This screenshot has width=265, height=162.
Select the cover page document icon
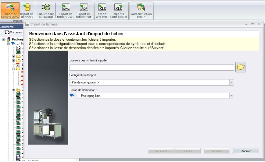[18, 48]
